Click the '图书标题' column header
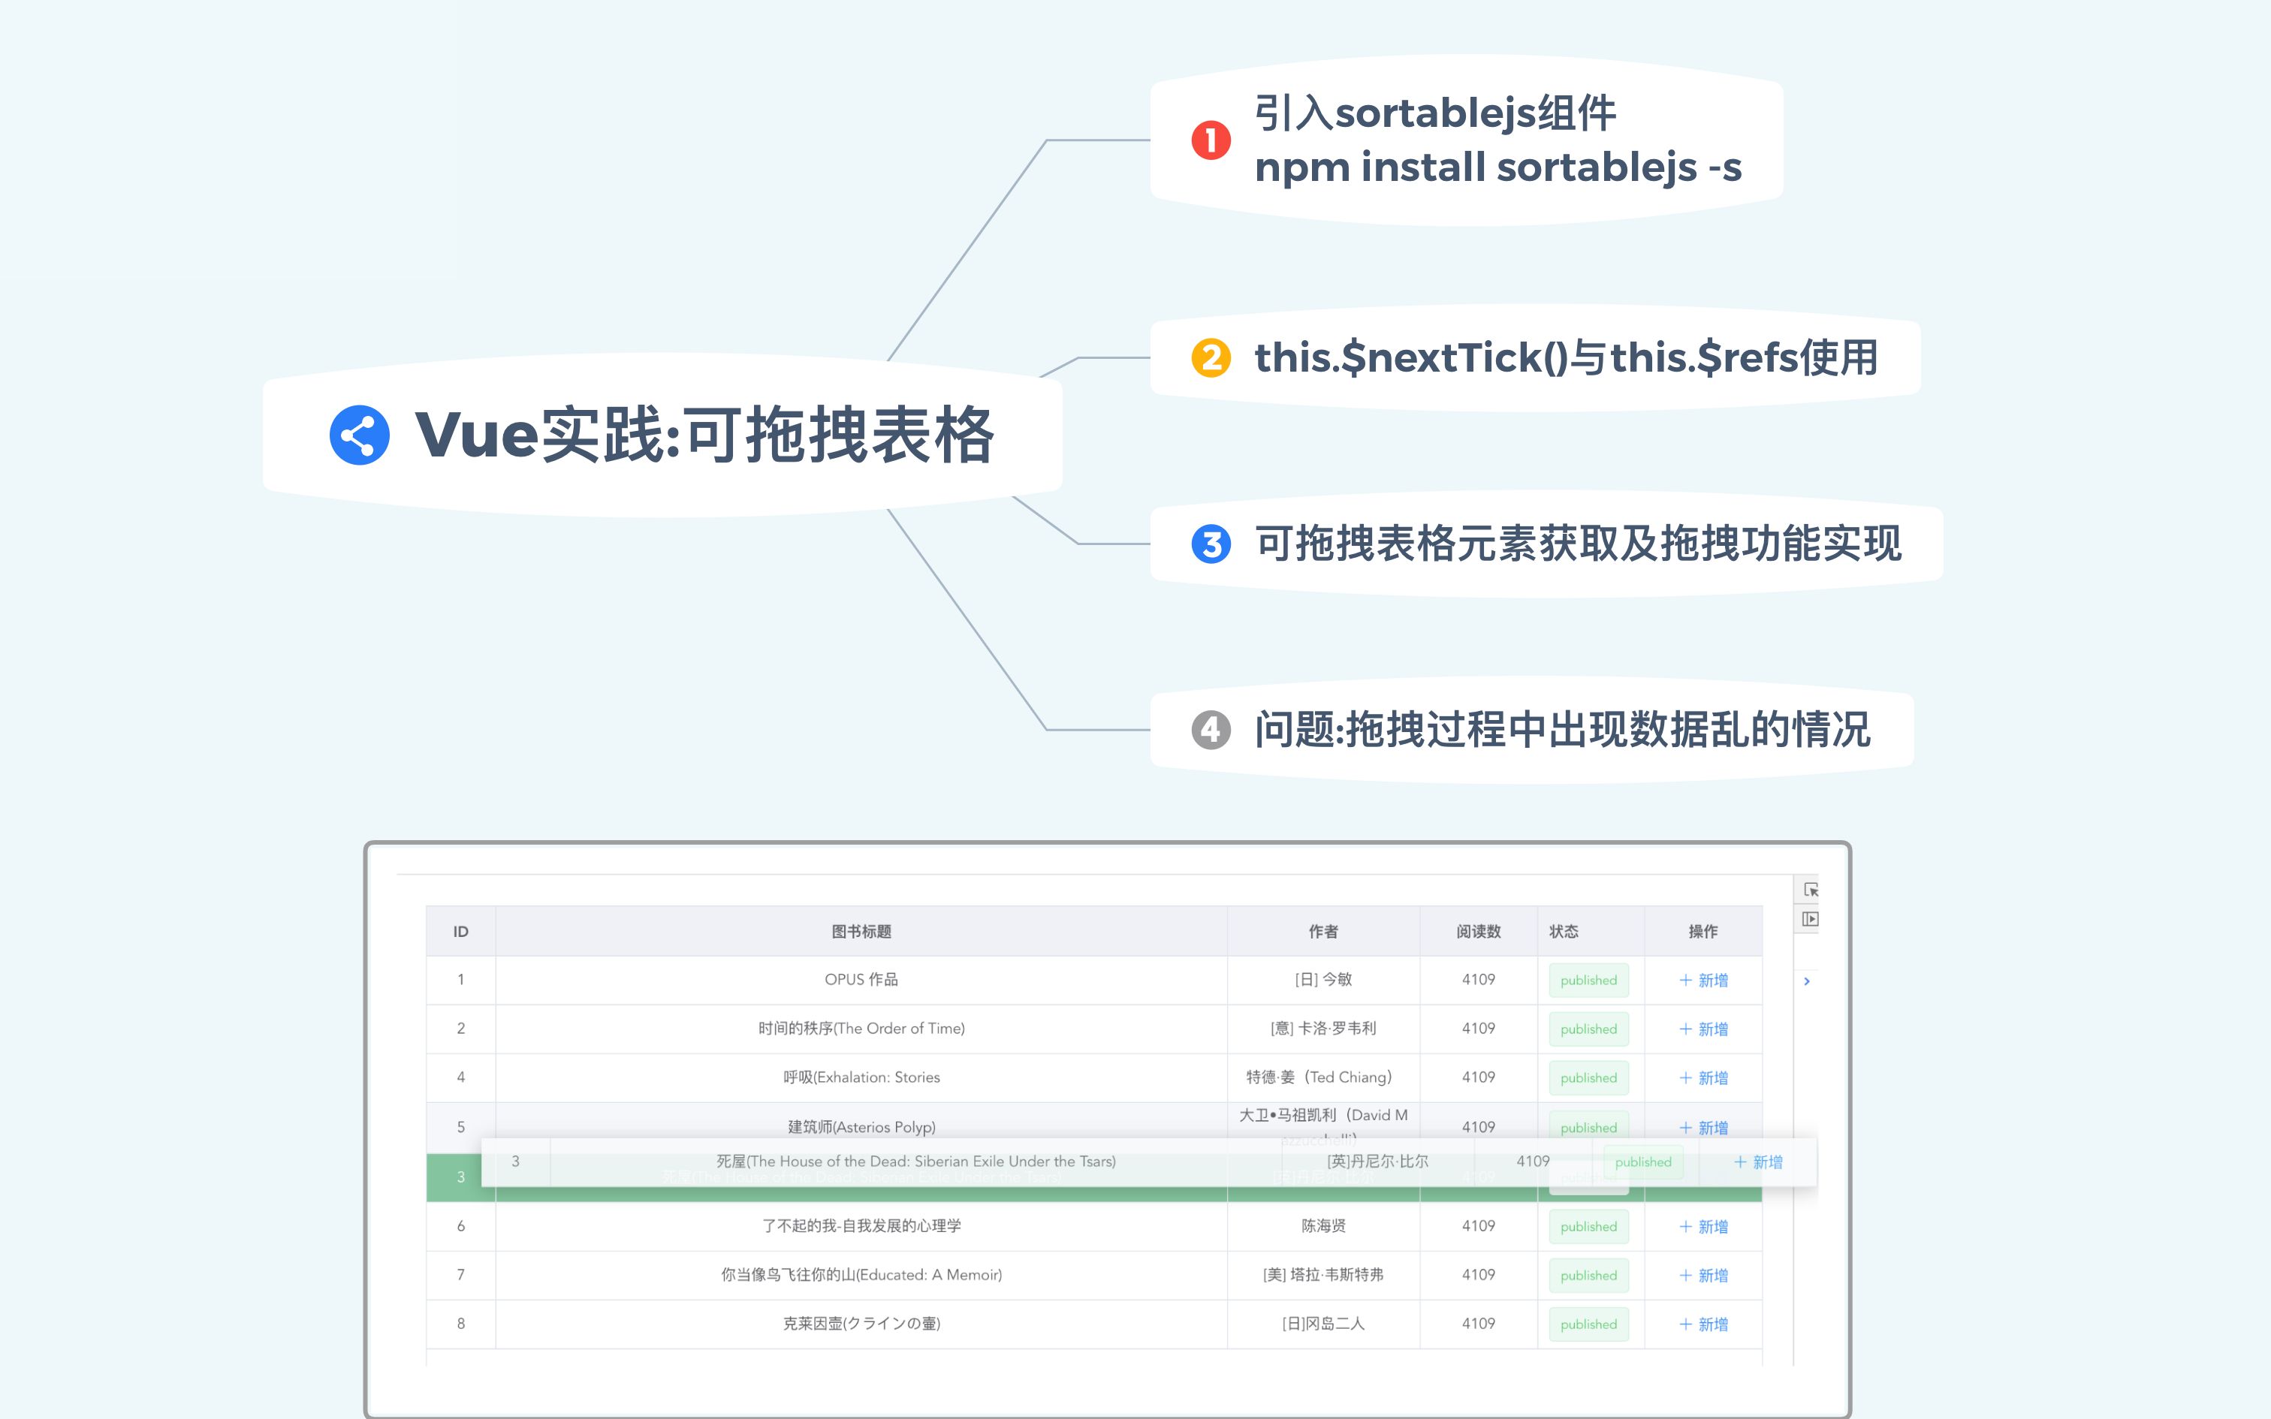 click(861, 931)
